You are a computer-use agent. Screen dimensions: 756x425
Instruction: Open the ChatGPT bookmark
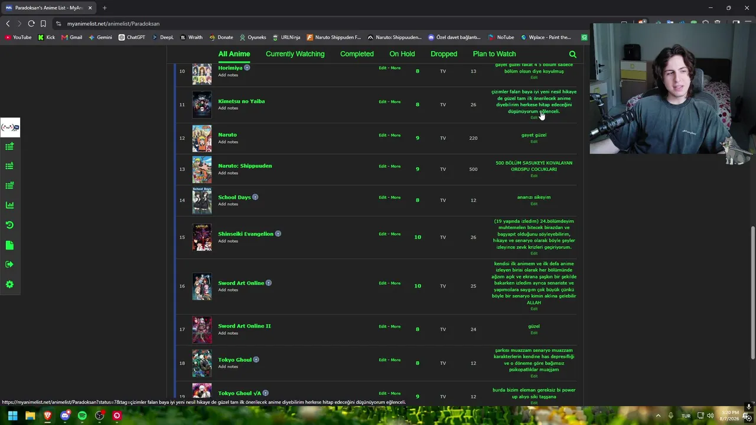click(132, 37)
